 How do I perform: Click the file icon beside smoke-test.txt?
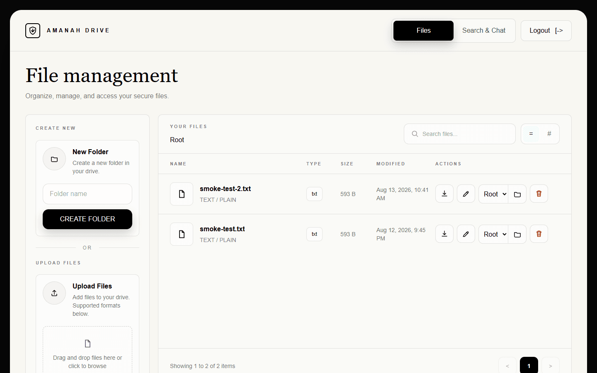182,234
